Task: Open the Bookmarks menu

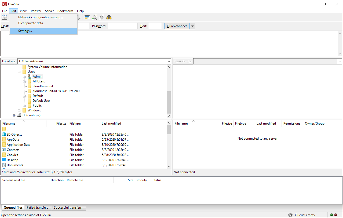Action: (65, 11)
